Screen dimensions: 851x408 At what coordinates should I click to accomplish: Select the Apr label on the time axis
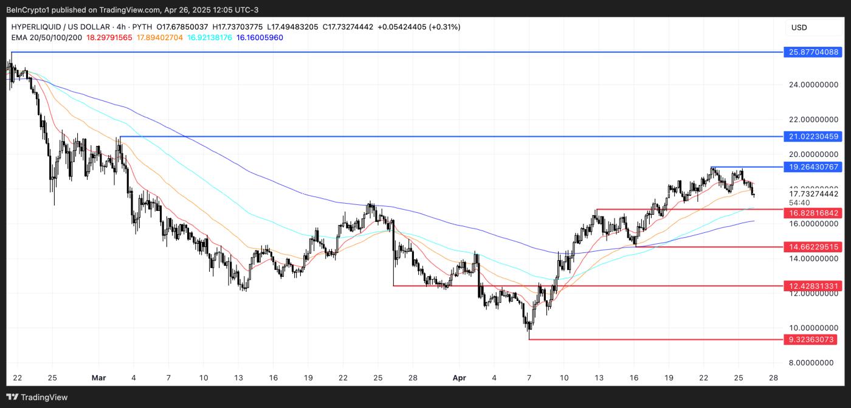click(459, 378)
